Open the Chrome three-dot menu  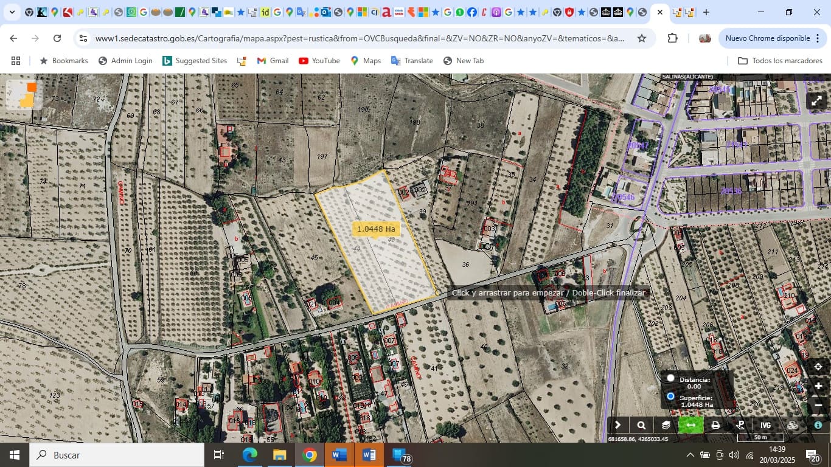[817, 38]
